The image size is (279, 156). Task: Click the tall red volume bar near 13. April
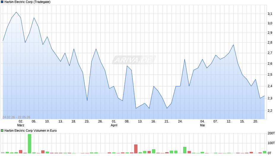pos(136,149)
